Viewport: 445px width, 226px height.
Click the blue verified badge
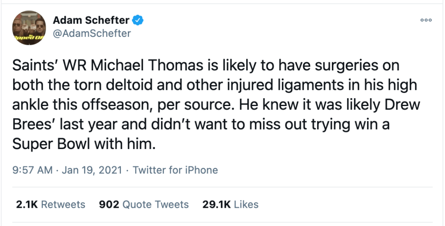point(139,20)
